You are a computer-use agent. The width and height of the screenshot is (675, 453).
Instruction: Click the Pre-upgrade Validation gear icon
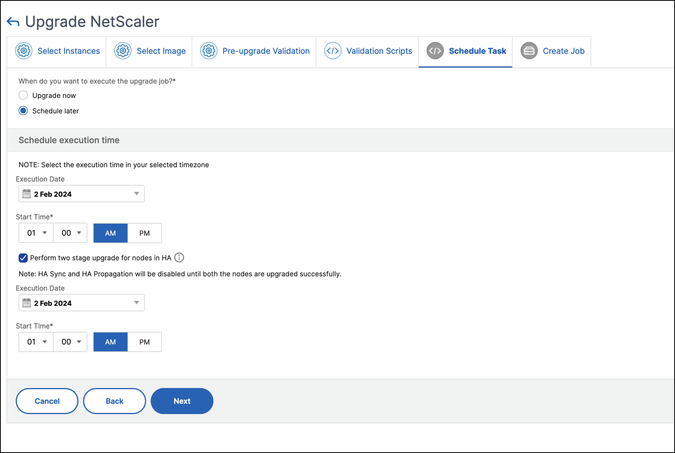[209, 51]
